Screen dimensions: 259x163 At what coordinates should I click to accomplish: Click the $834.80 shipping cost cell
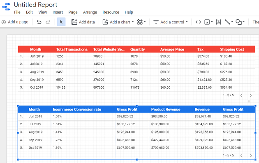(226, 87)
